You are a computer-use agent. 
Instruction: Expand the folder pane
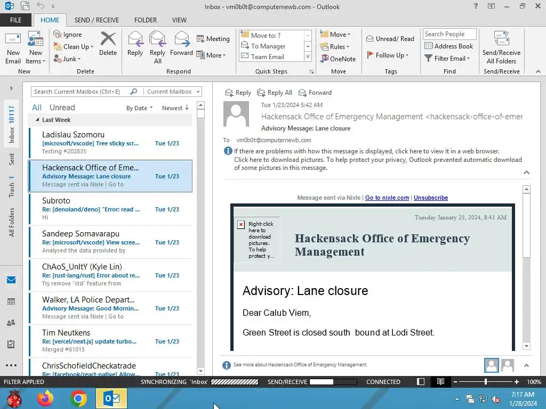(x=11, y=88)
